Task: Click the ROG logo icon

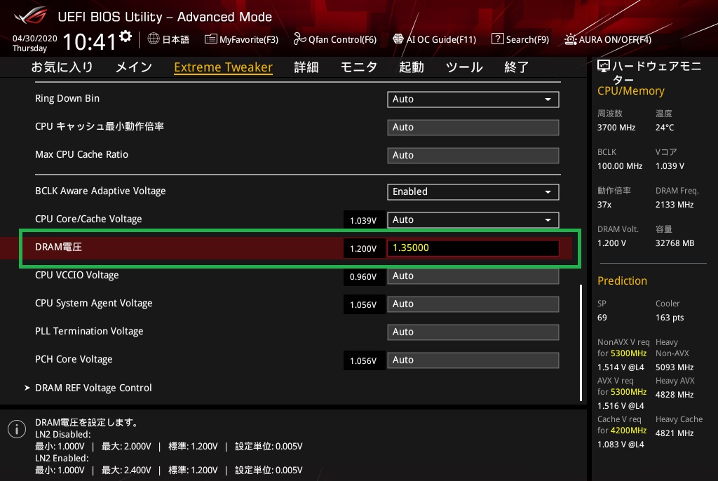Action: pyautogui.click(x=30, y=17)
